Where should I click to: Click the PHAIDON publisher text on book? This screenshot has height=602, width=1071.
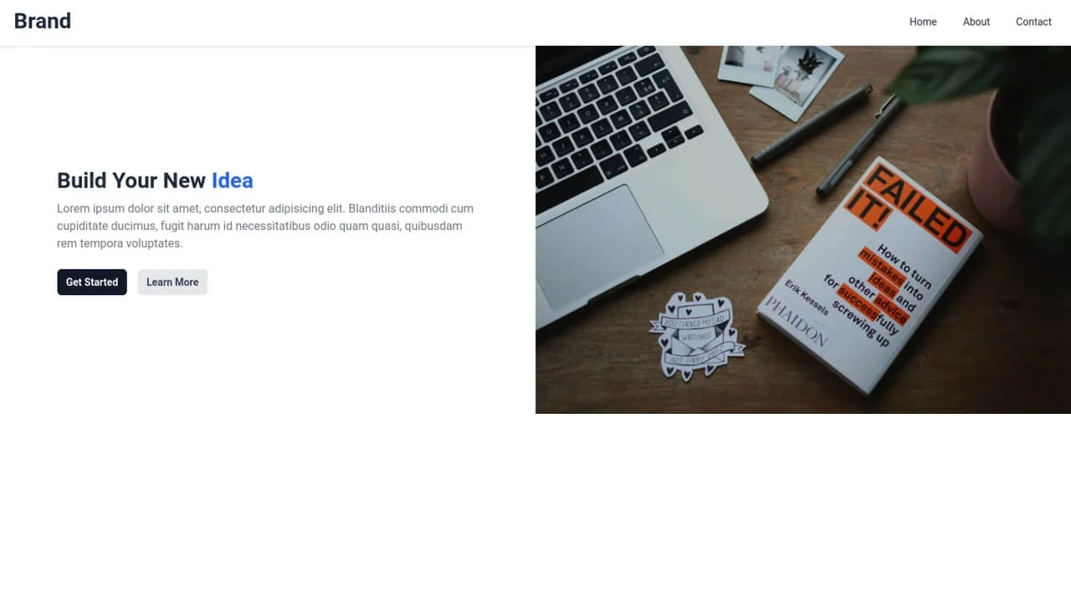click(x=796, y=321)
